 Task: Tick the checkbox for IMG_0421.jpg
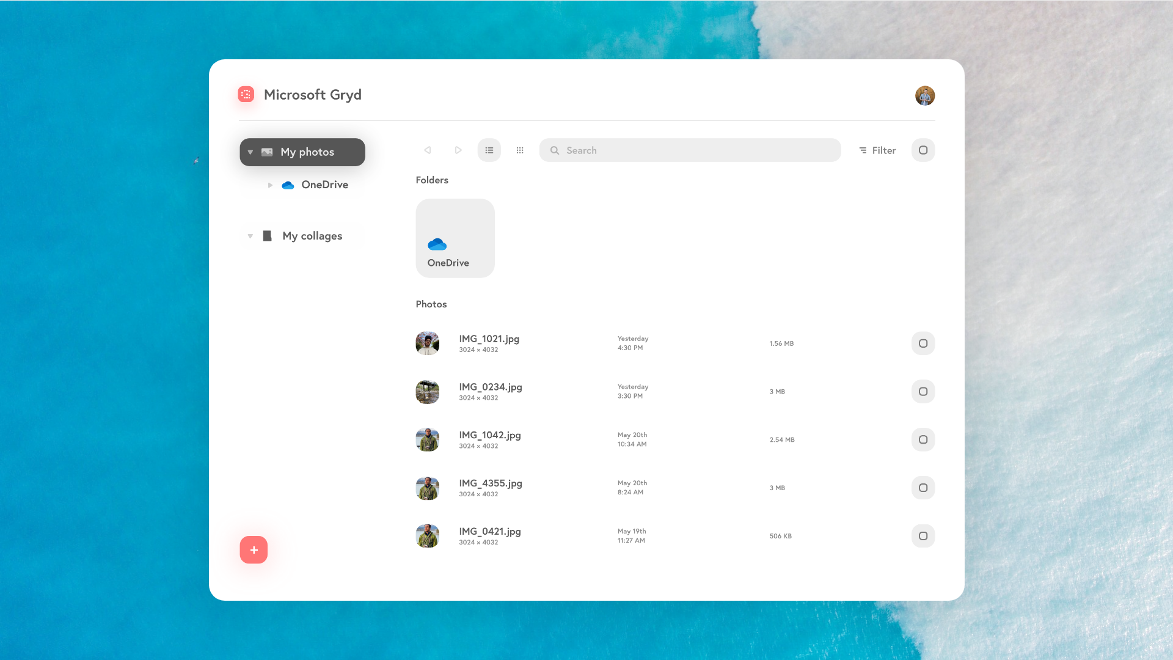[x=923, y=536]
